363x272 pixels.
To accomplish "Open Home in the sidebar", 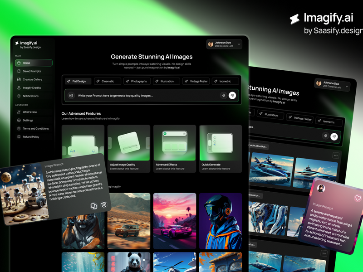I will [x=34, y=63].
